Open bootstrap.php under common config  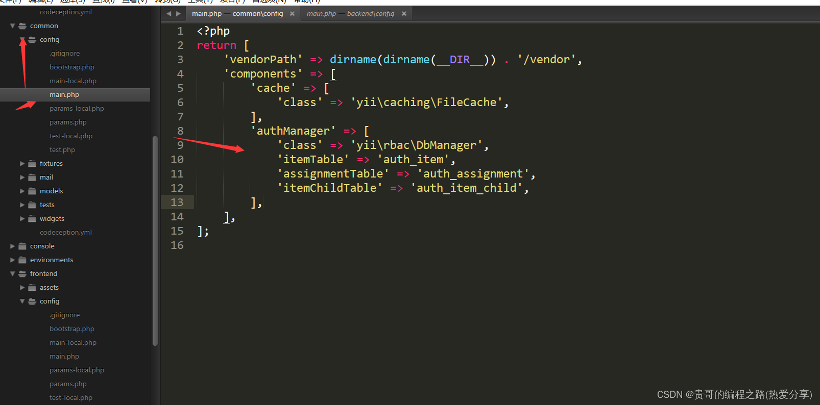pos(72,67)
